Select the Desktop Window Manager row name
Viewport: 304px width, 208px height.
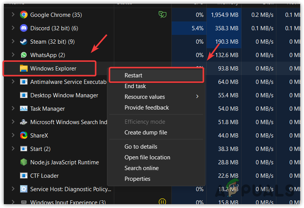pyautogui.click(x=64, y=95)
